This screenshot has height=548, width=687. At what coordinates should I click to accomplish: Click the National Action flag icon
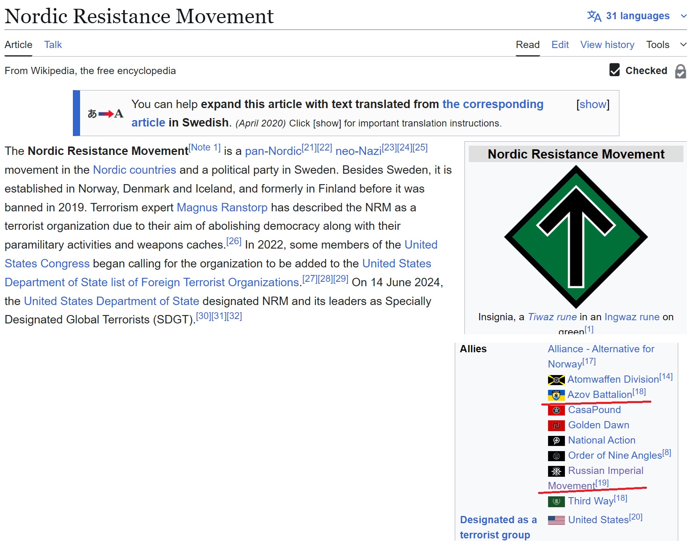(556, 441)
